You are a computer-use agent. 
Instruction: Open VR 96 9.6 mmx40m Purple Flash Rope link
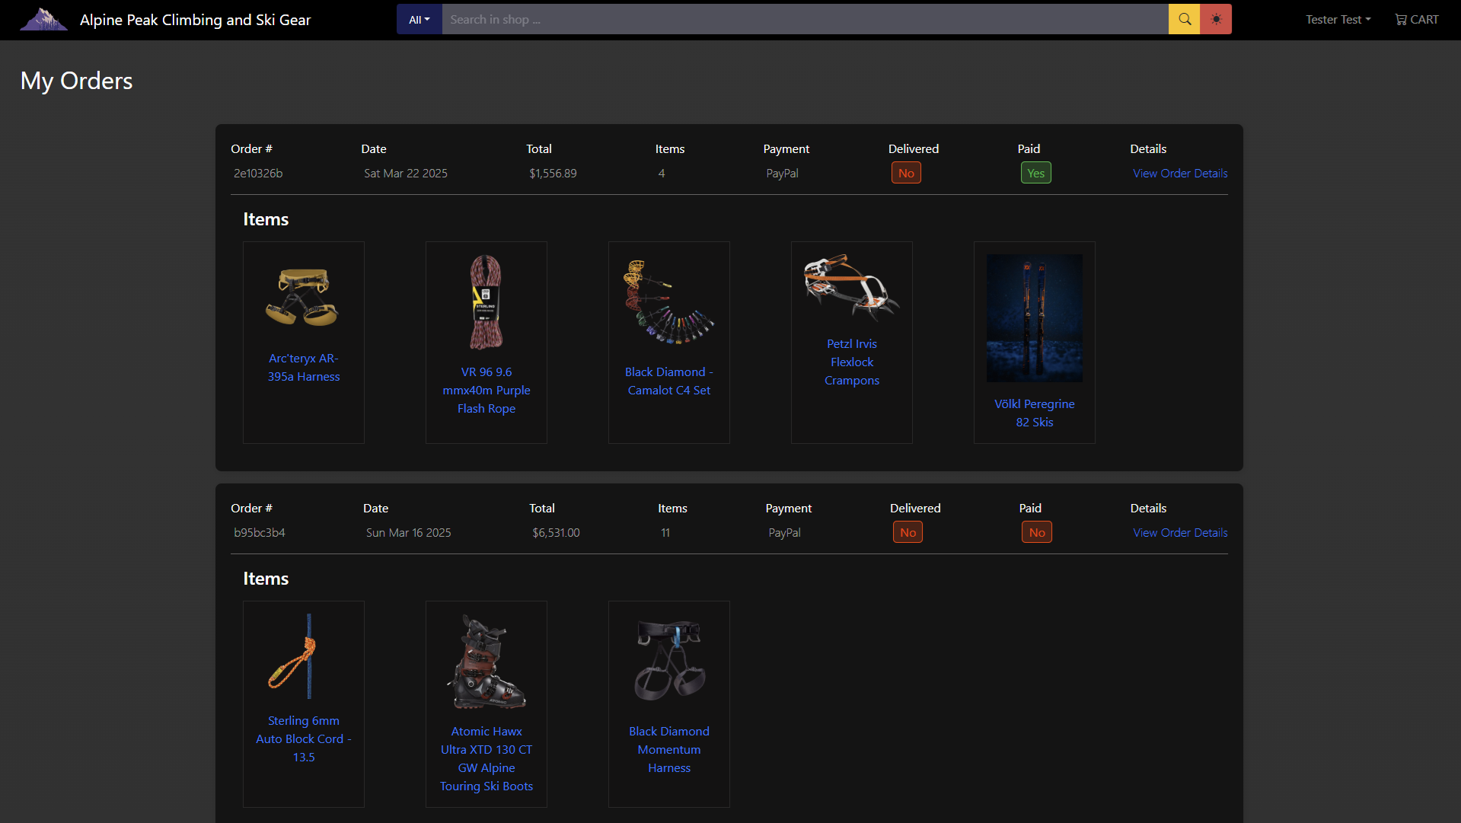coord(486,391)
